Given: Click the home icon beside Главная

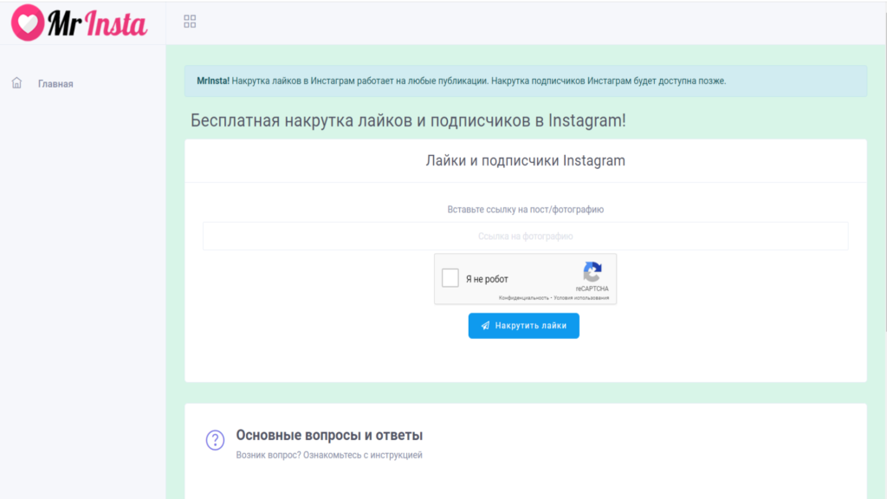Looking at the screenshot, I should pyautogui.click(x=17, y=83).
